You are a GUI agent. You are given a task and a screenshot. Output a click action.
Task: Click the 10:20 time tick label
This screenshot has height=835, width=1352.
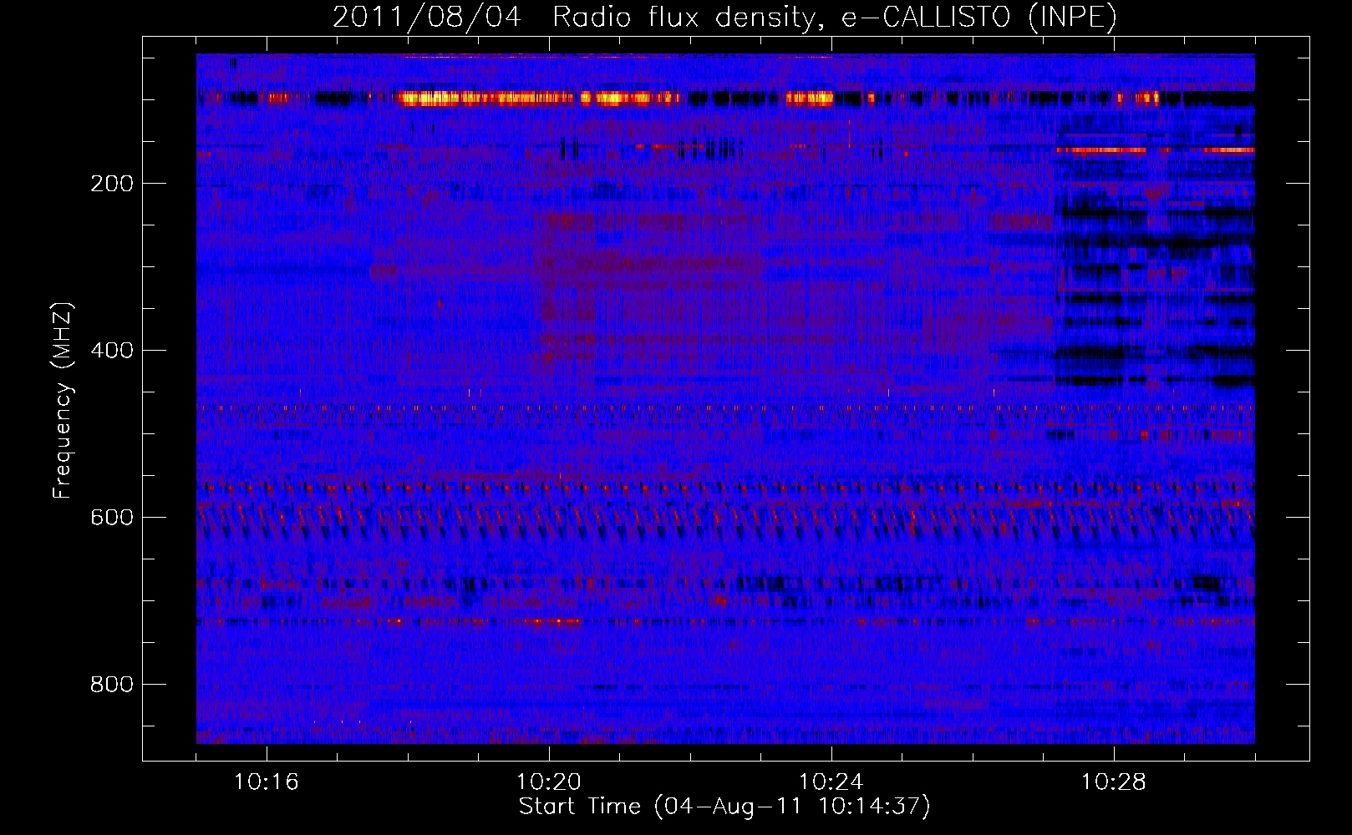coord(549,782)
